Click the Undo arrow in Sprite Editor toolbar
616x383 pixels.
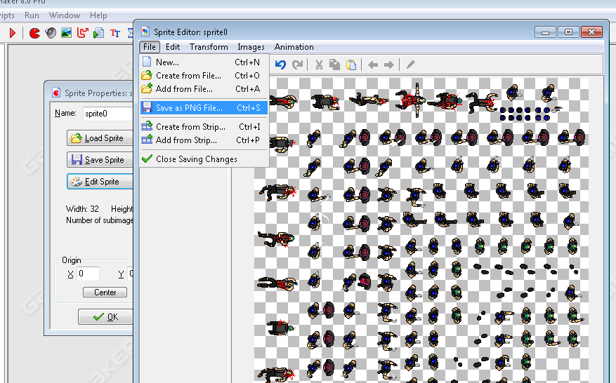point(280,65)
